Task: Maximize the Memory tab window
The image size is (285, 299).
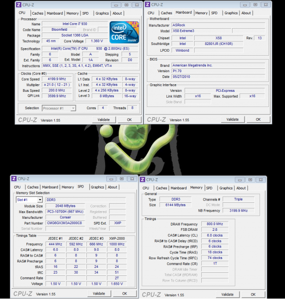Action: [250, 180]
